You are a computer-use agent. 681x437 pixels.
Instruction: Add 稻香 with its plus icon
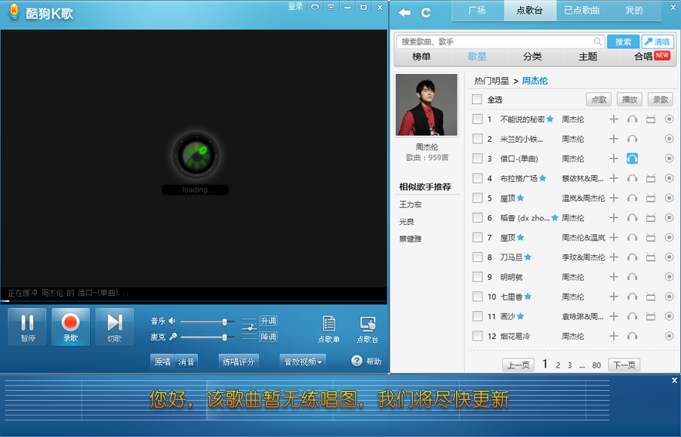[x=614, y=217]
